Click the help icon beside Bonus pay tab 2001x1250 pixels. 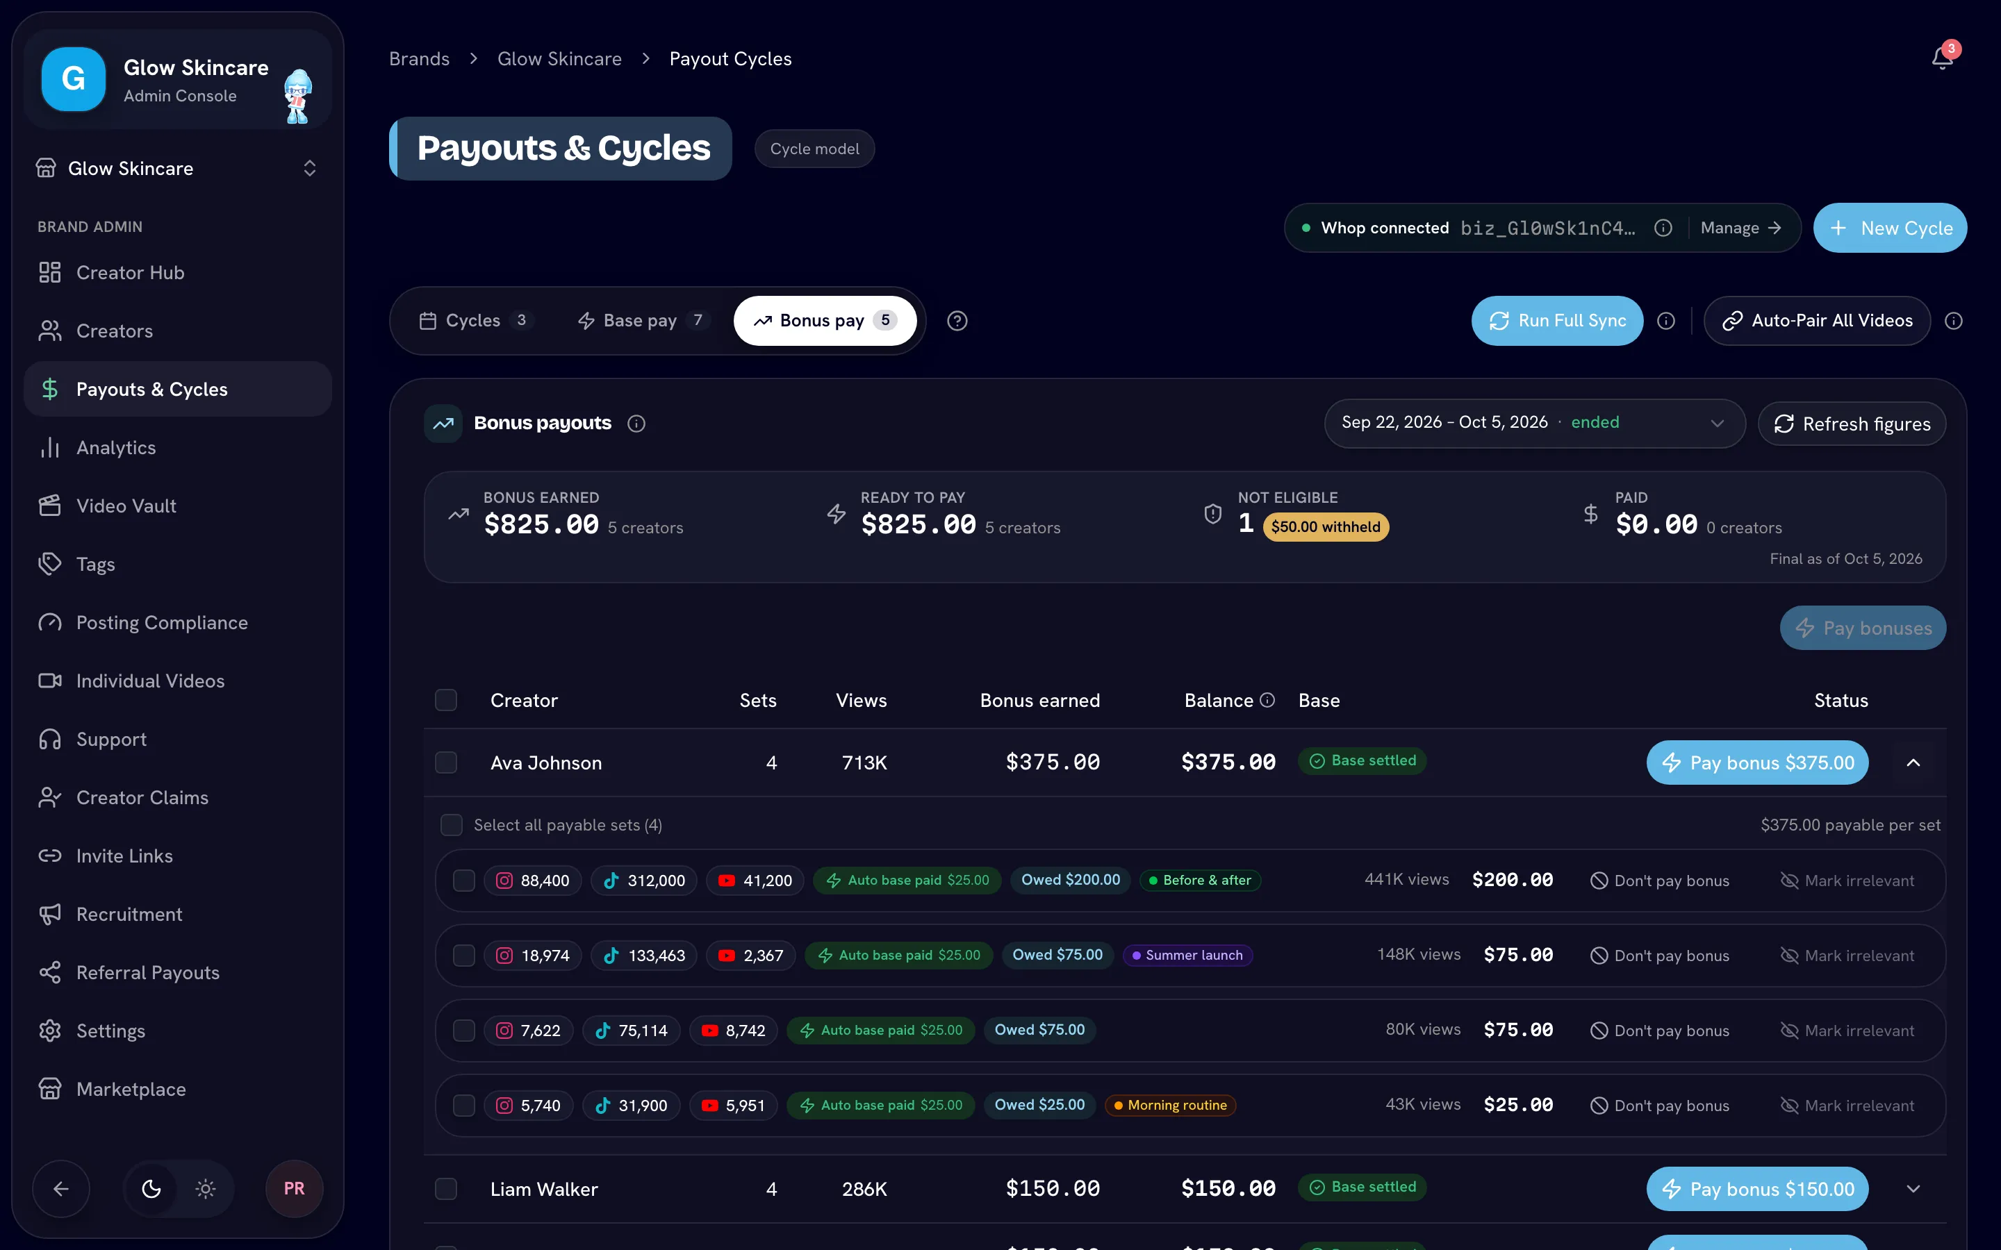[957, 321]
